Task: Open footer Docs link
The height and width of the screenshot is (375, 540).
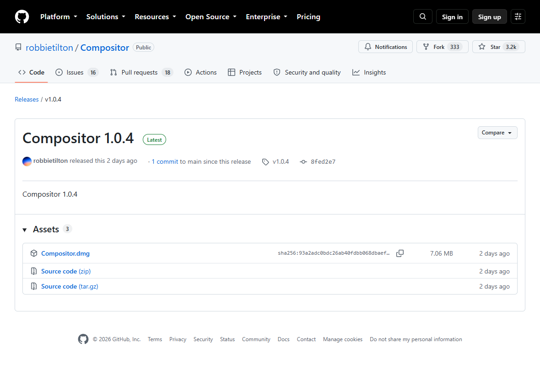Action: pyautogui.click(x=283, y=339)
